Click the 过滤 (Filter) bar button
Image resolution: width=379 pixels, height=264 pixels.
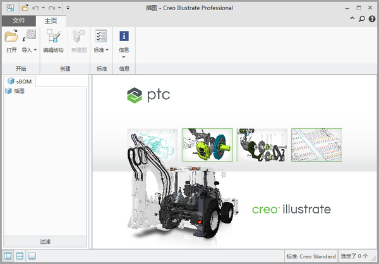[x=45, y=241]
